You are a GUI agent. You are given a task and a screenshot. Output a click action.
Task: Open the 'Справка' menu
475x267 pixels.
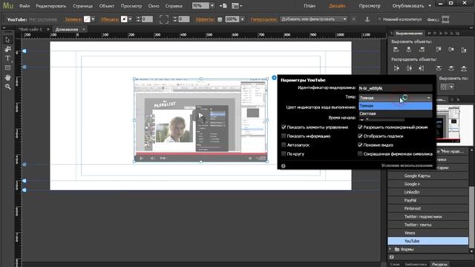tap(174, 6)
